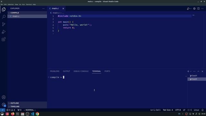The image size is (206, 116).
Task: Select the main.c editor tab
Action: (x=57, y=9)
